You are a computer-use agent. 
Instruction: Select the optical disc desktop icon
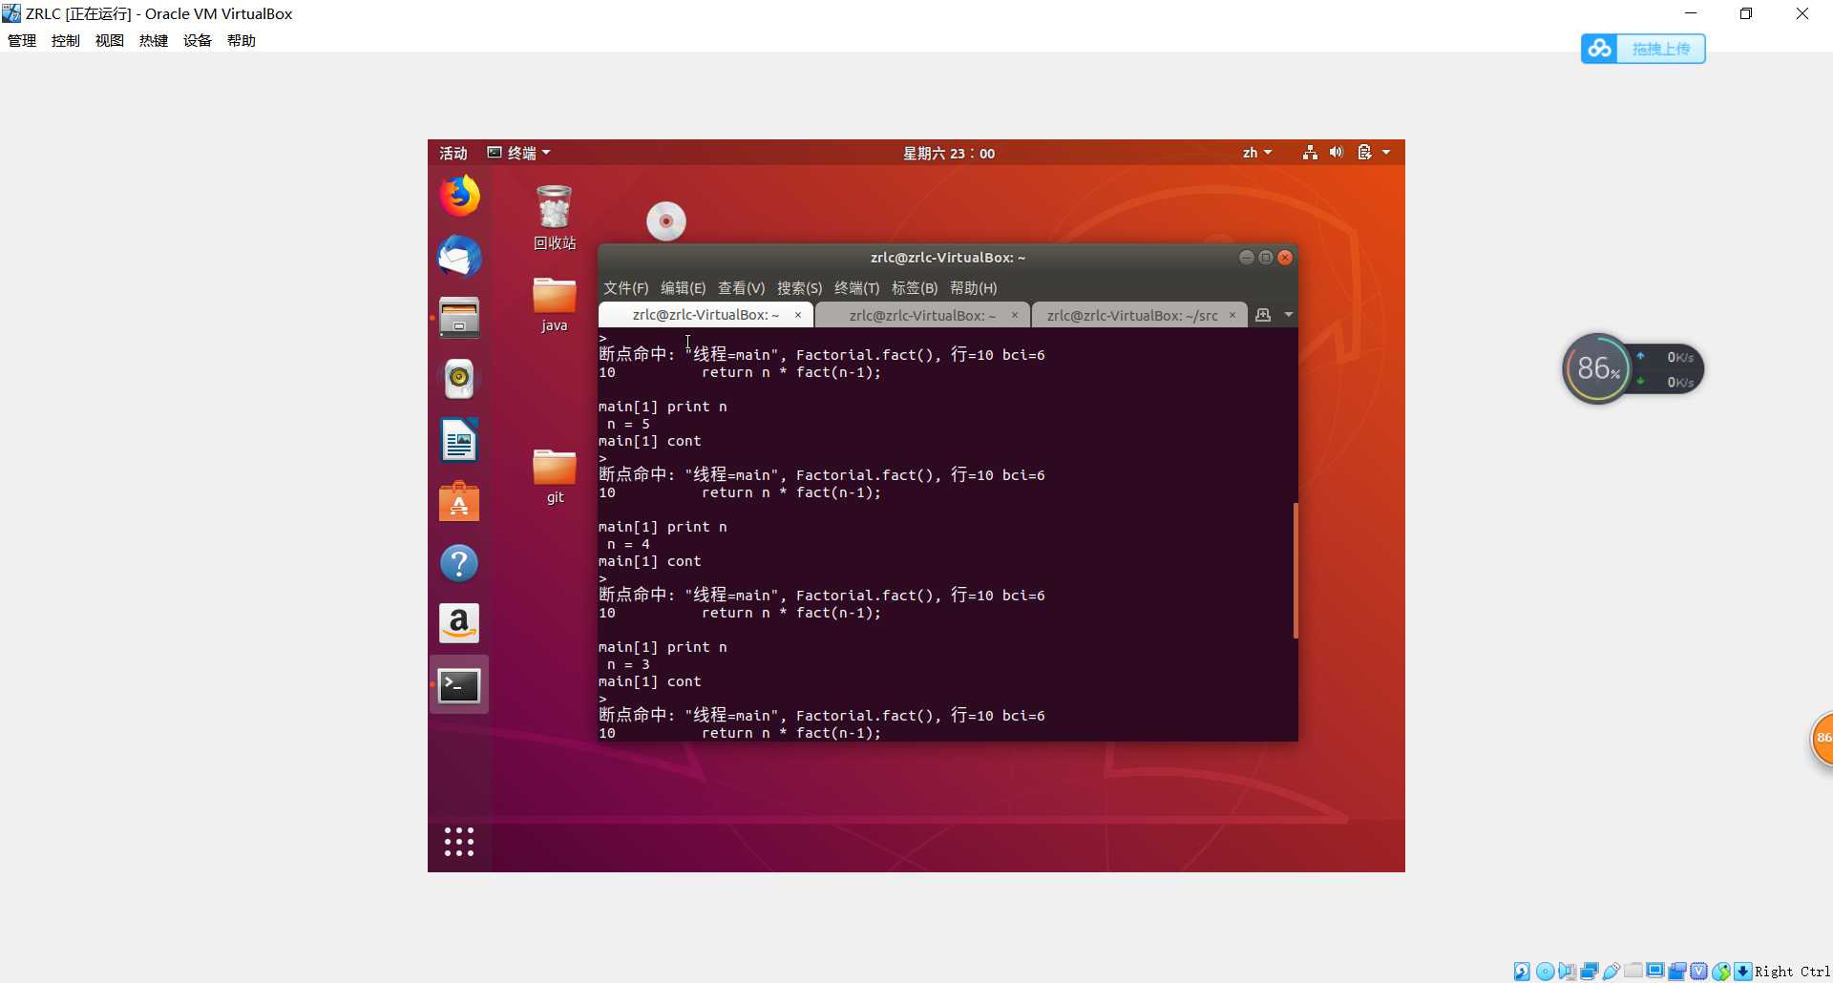[666, 221]
